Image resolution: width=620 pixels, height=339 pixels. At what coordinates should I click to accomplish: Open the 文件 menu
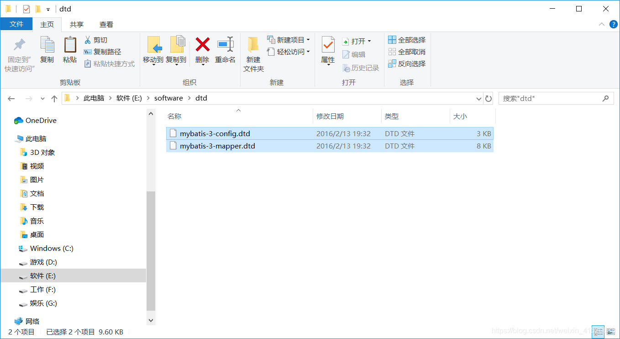click(x=16, y=24)
